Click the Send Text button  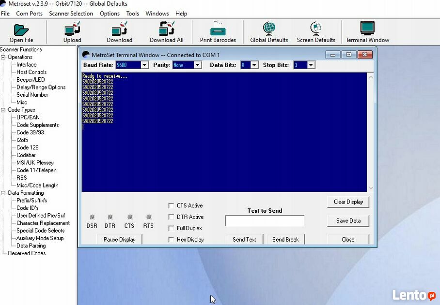point(244,240)
